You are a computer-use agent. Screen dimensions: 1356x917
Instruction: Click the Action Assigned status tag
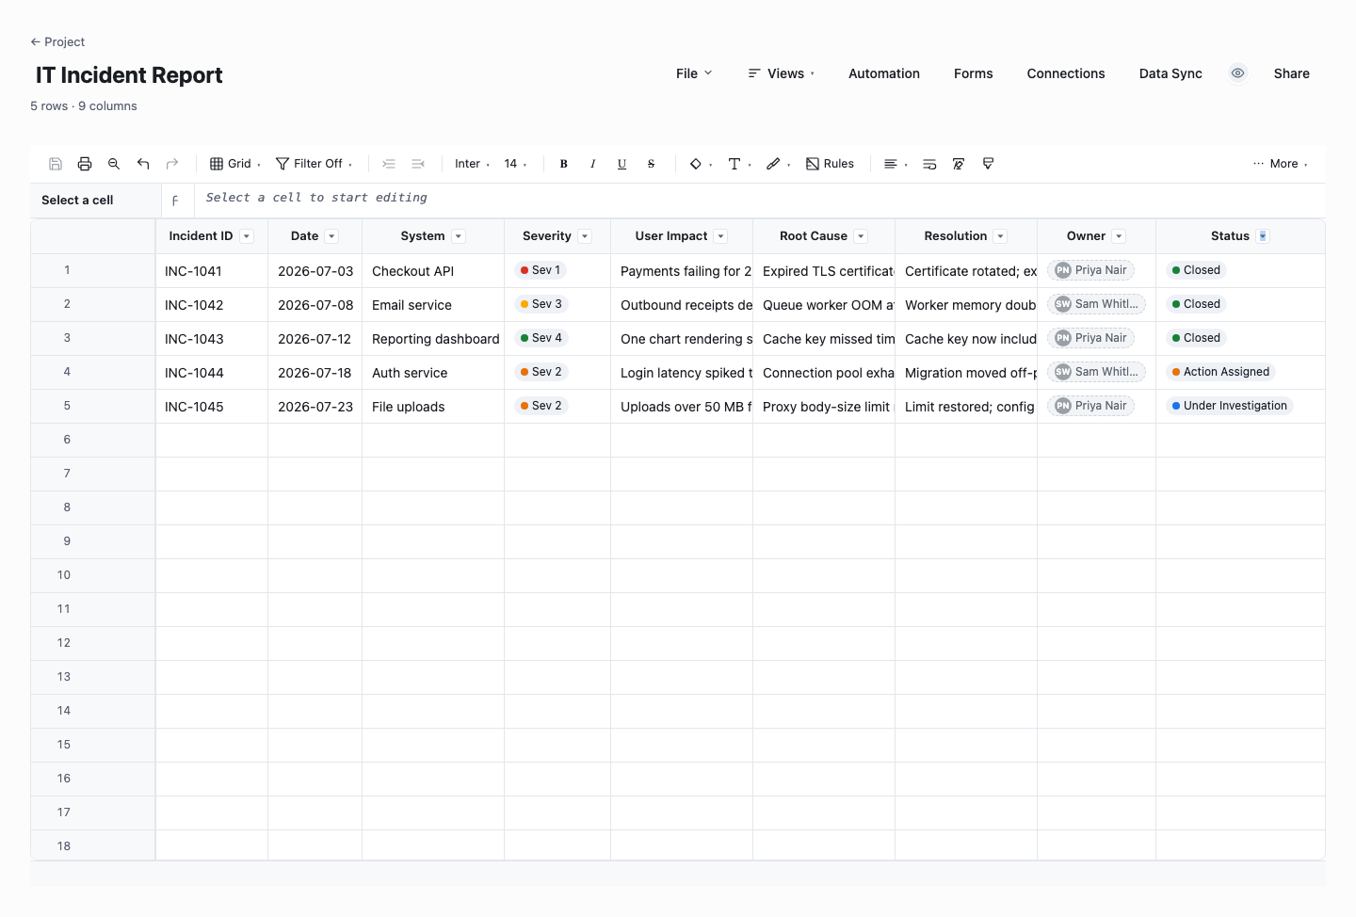(1221, 372)
